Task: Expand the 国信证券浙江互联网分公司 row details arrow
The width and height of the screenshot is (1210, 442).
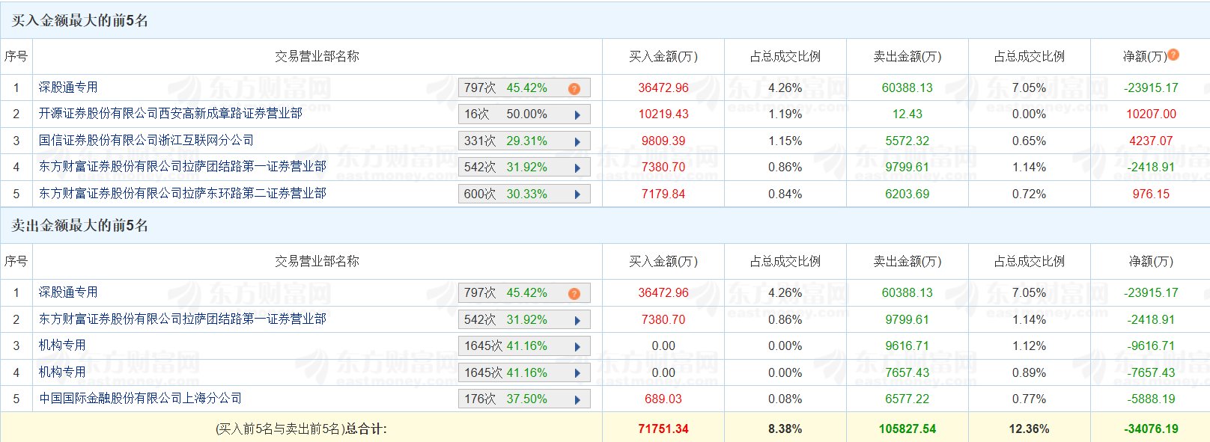Action: click(577, 141)
